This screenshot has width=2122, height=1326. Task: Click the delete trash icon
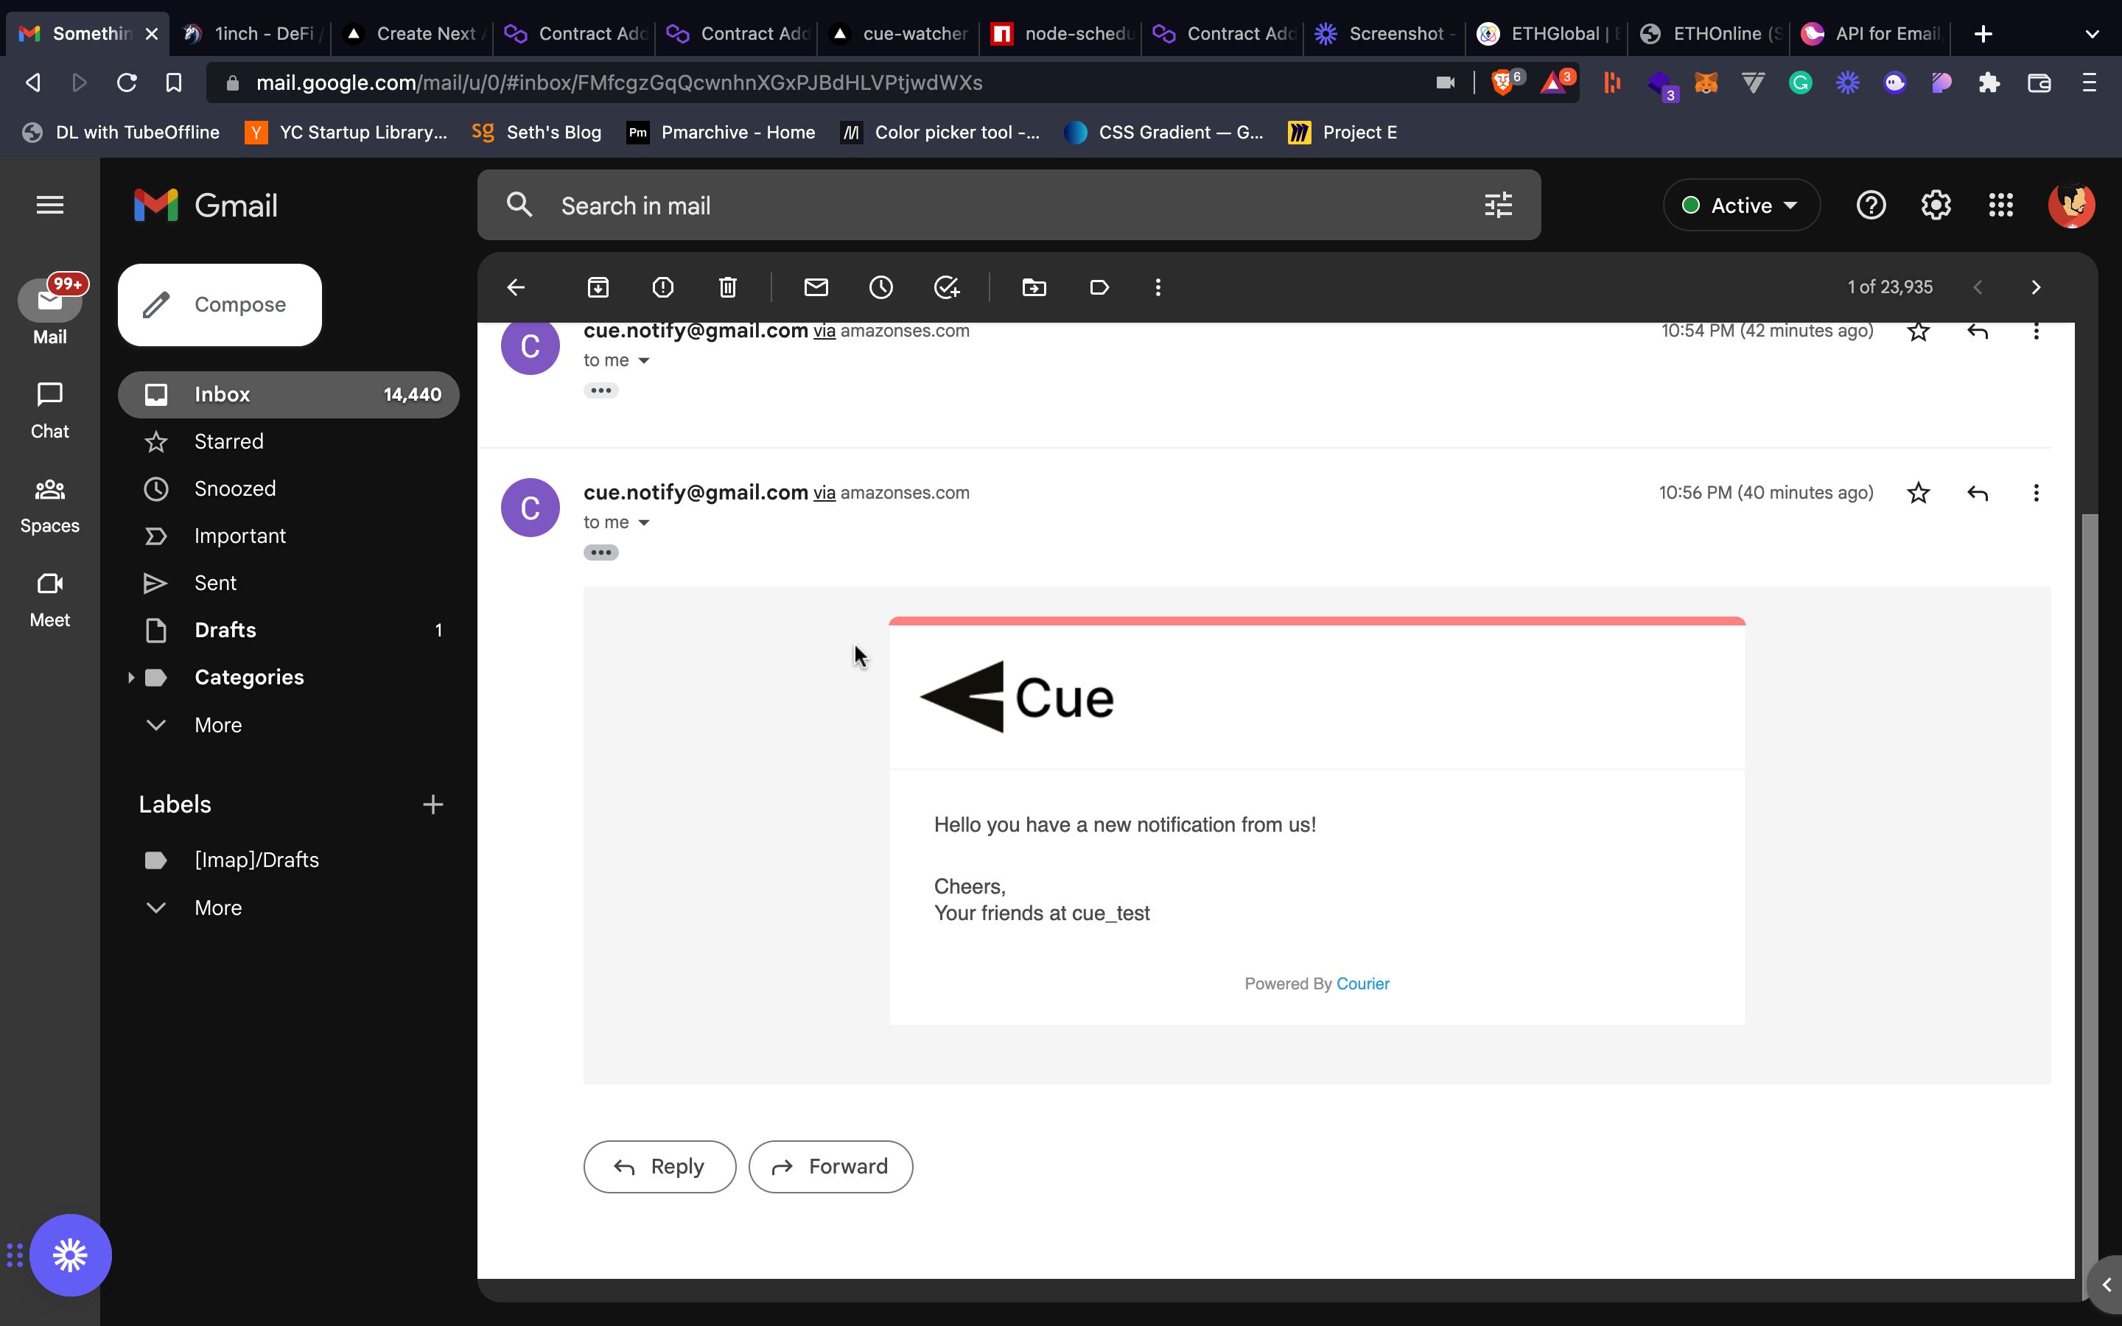click(x=729, y=286)
